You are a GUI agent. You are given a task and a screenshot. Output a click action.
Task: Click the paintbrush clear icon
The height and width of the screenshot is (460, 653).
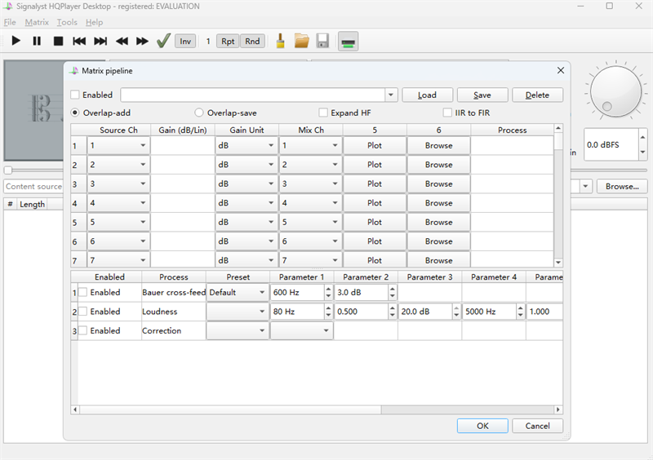(x=280, y=41)
